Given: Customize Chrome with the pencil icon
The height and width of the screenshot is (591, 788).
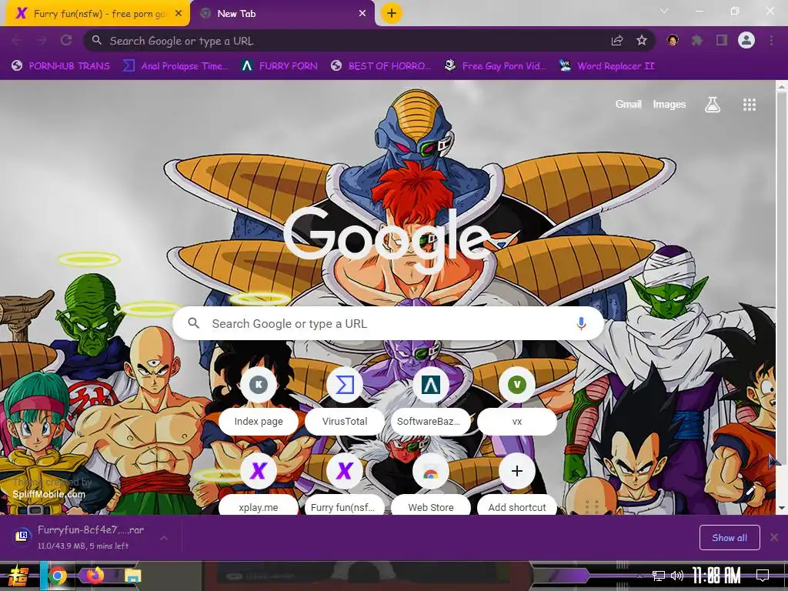Looking at the screenshot, I should pyautogui.click(x=750, y=489).
